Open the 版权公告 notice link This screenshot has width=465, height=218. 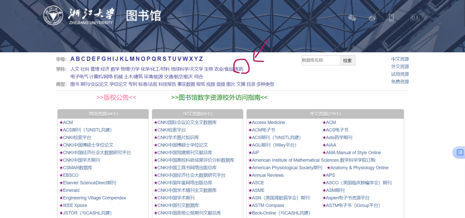coord(116,97)
